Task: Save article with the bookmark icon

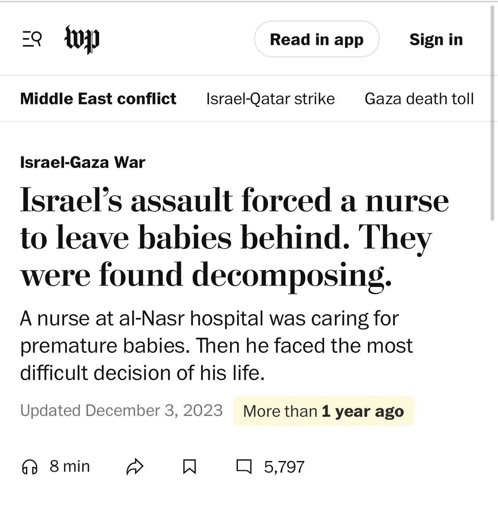Action: tap(190, 467)
